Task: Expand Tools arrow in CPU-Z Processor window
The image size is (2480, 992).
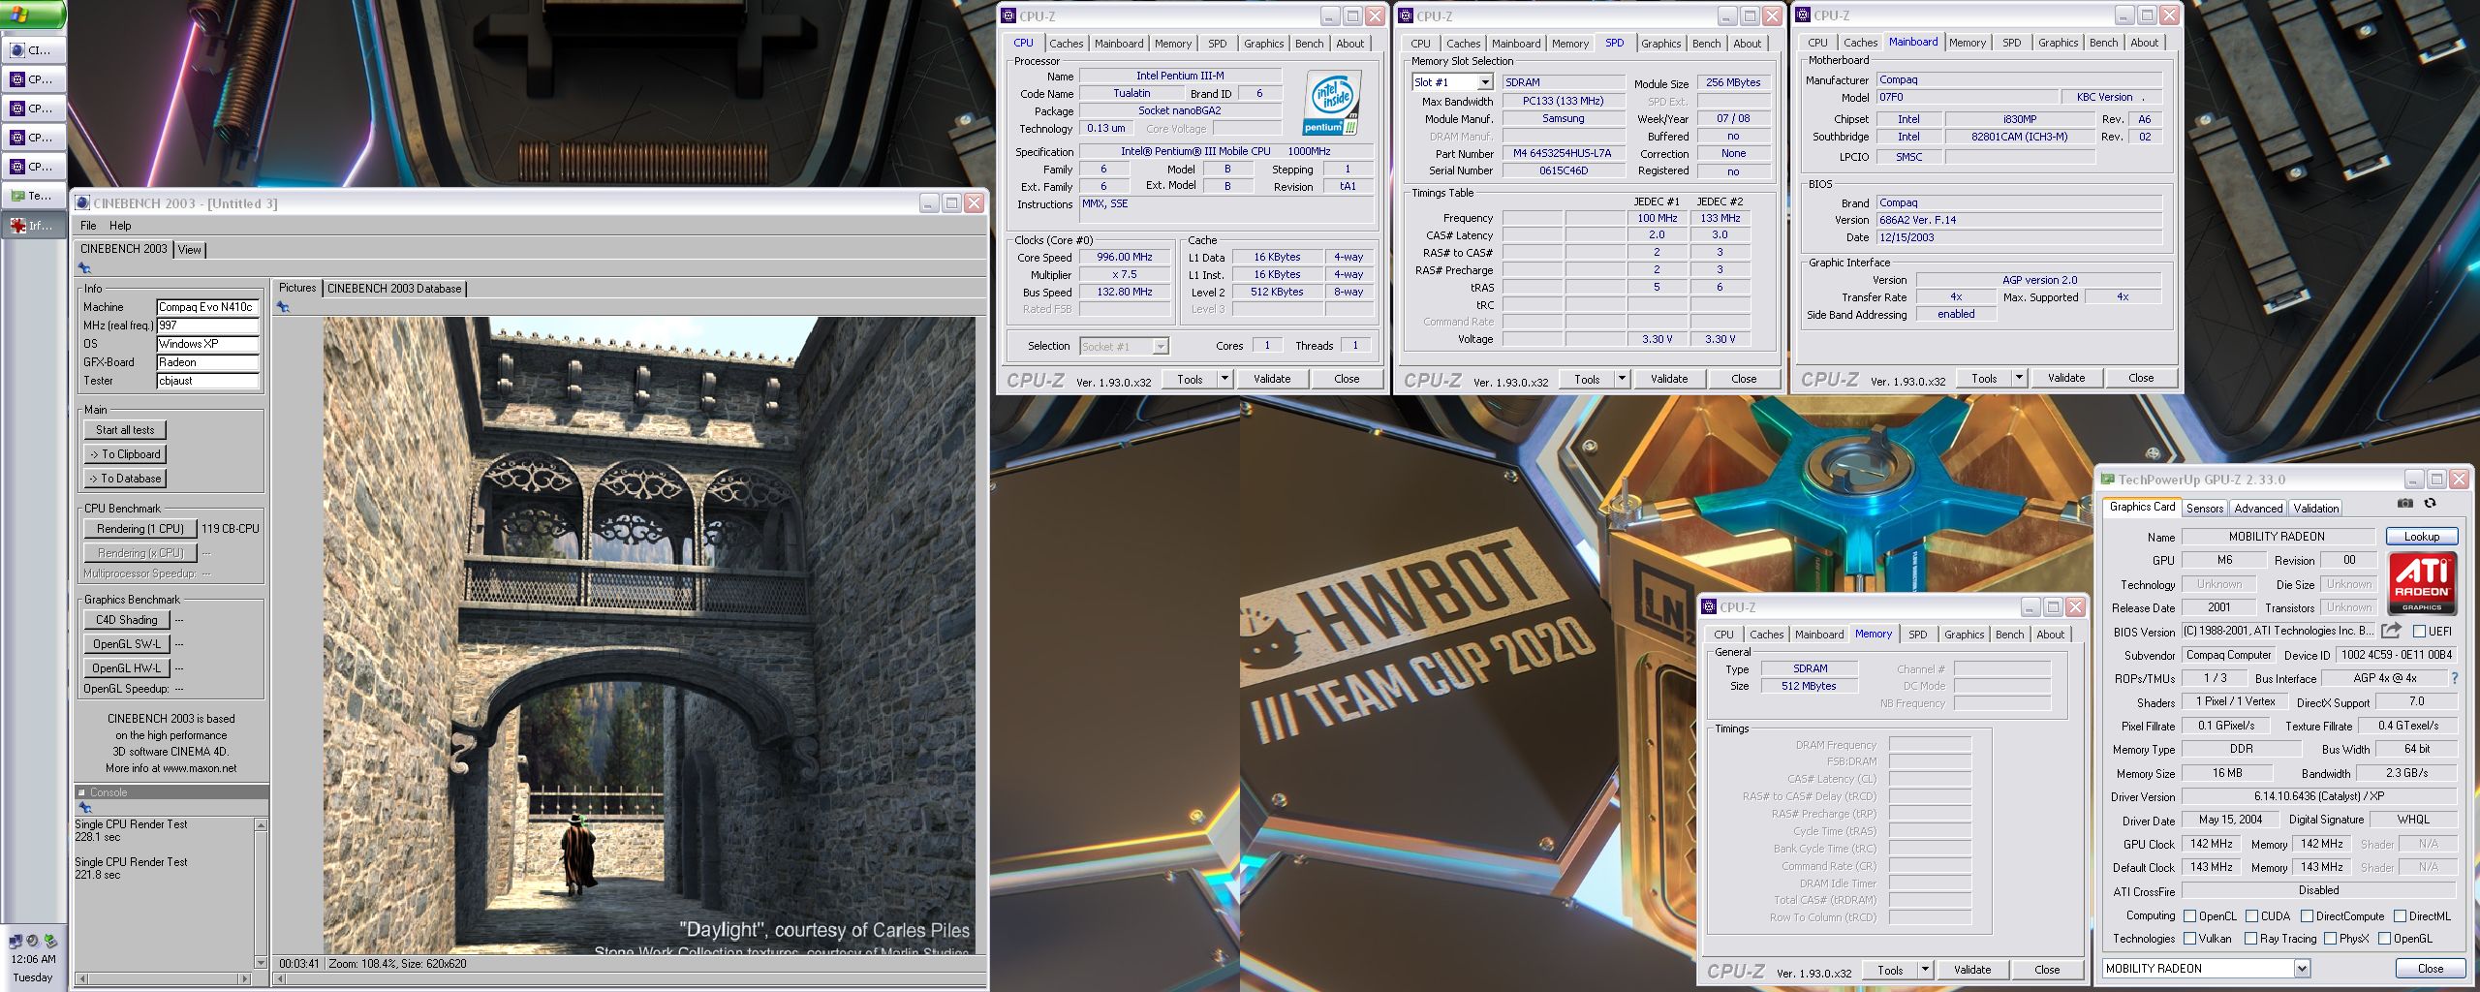Action: pyautogui.click(x=1224, y=379)
